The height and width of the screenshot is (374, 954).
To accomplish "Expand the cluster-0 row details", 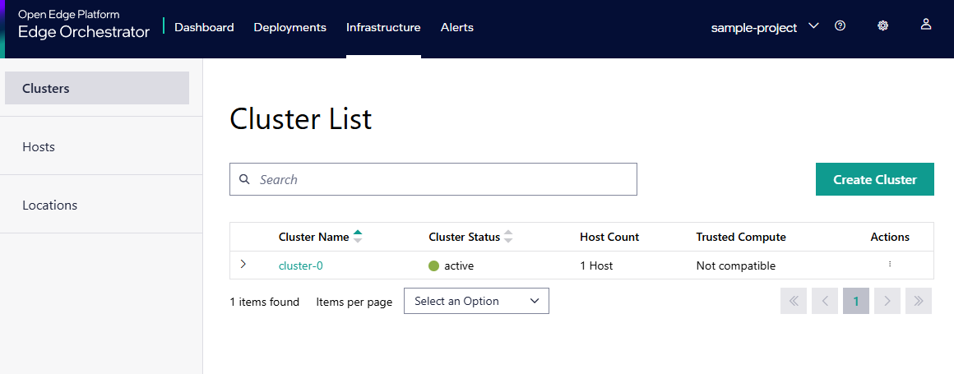I will point(243,265).
